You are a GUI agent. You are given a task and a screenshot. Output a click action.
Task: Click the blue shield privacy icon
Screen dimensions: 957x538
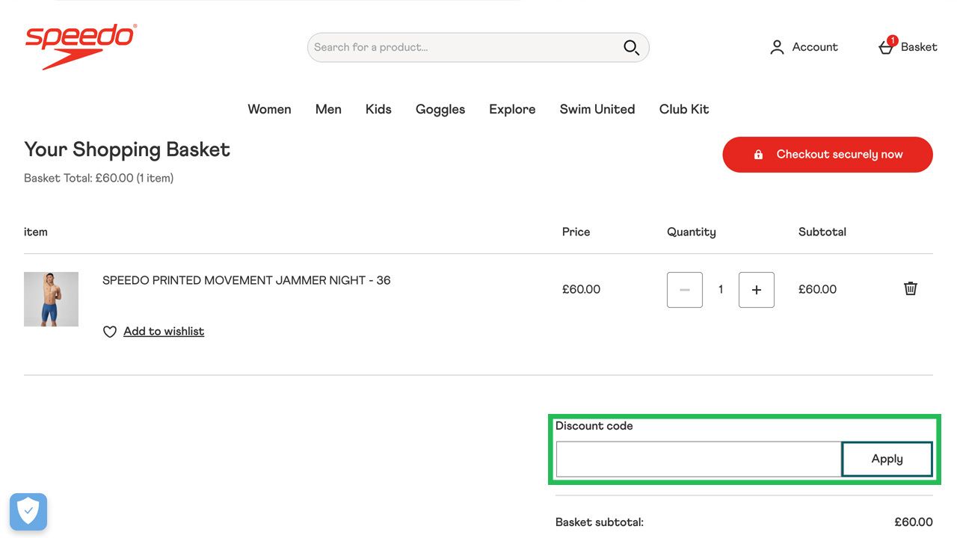point(28,512)
